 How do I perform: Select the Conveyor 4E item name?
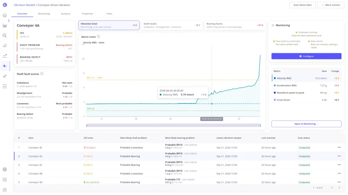35,147
